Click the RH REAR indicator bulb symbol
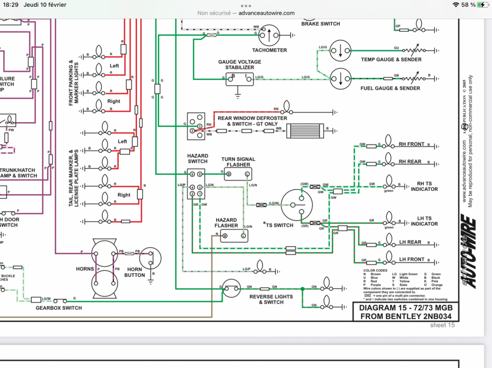Screen dimensions: 492x368 coord(388,159)
